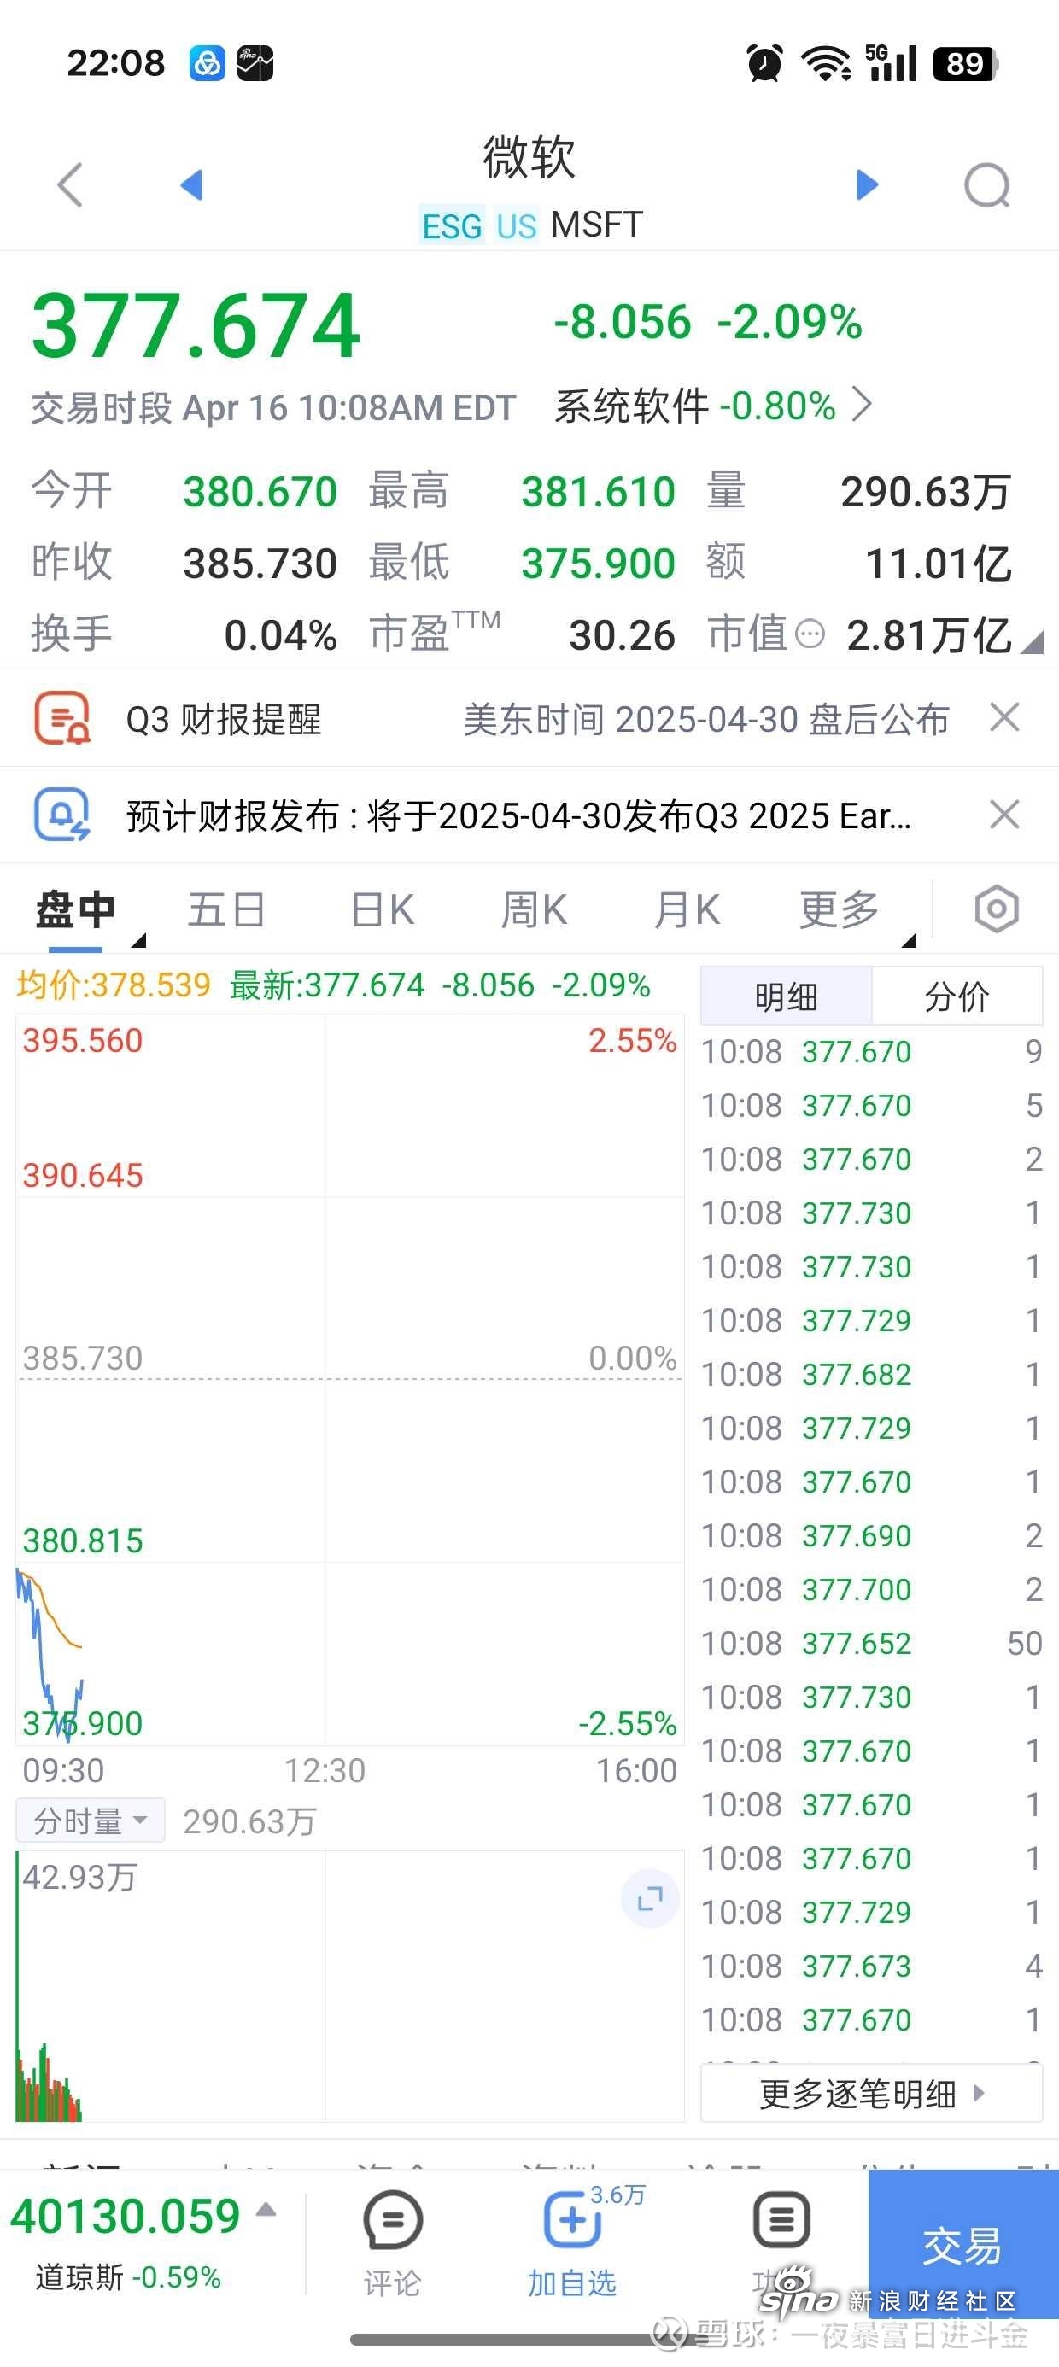Switch to 分价 price distribution view
Image resolution: width=1059 pixels, height=2367 pixels.
tap(956, 996)
